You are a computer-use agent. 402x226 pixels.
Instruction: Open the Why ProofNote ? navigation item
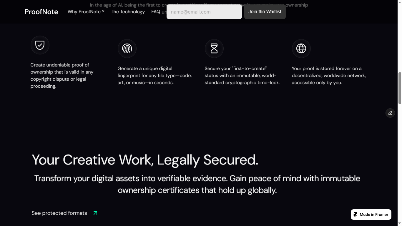[86, 12]
